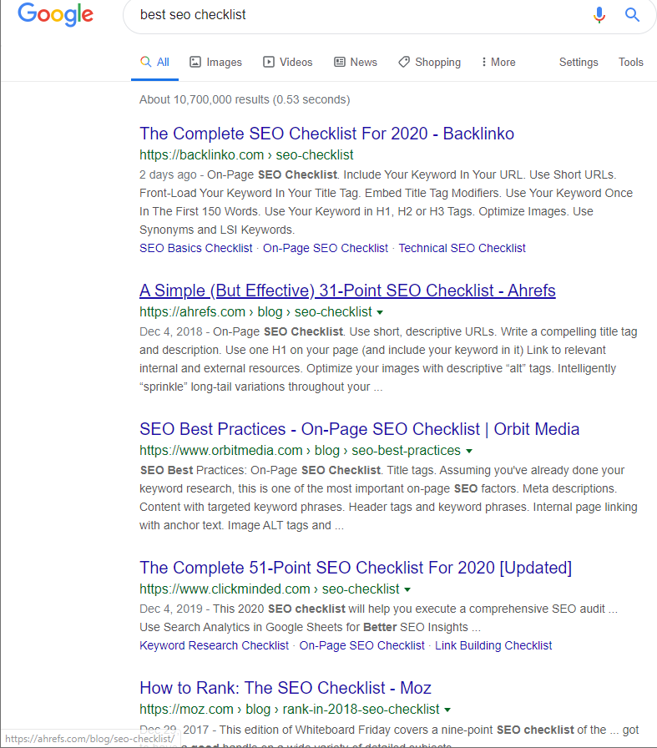Open the ClickMinded 'On-Page SEO Checklist' sitelink
Viewport: 657px width, 748px height.
coord(361,646)
